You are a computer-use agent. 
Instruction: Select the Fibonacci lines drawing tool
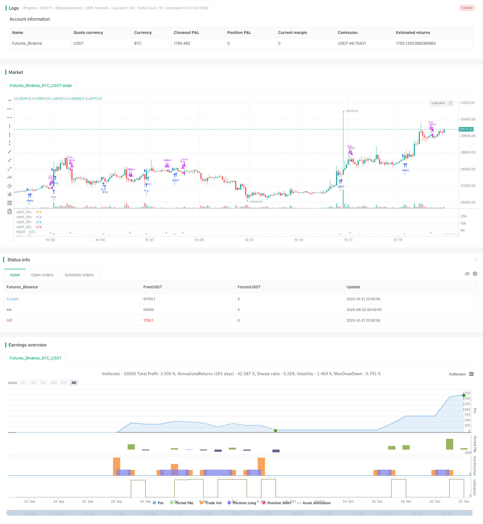click(10, 203)
